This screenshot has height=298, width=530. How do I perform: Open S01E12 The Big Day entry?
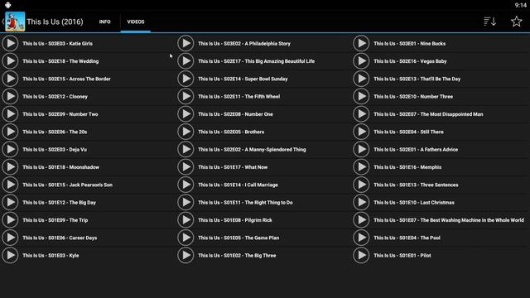point(59,202)
